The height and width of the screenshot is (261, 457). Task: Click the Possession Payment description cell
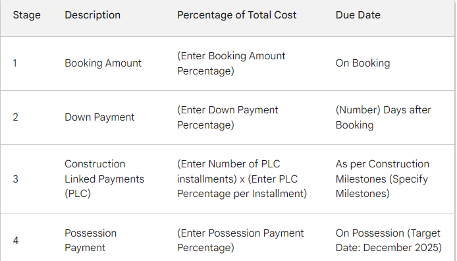pyautogui.click(x=90, y=241)
